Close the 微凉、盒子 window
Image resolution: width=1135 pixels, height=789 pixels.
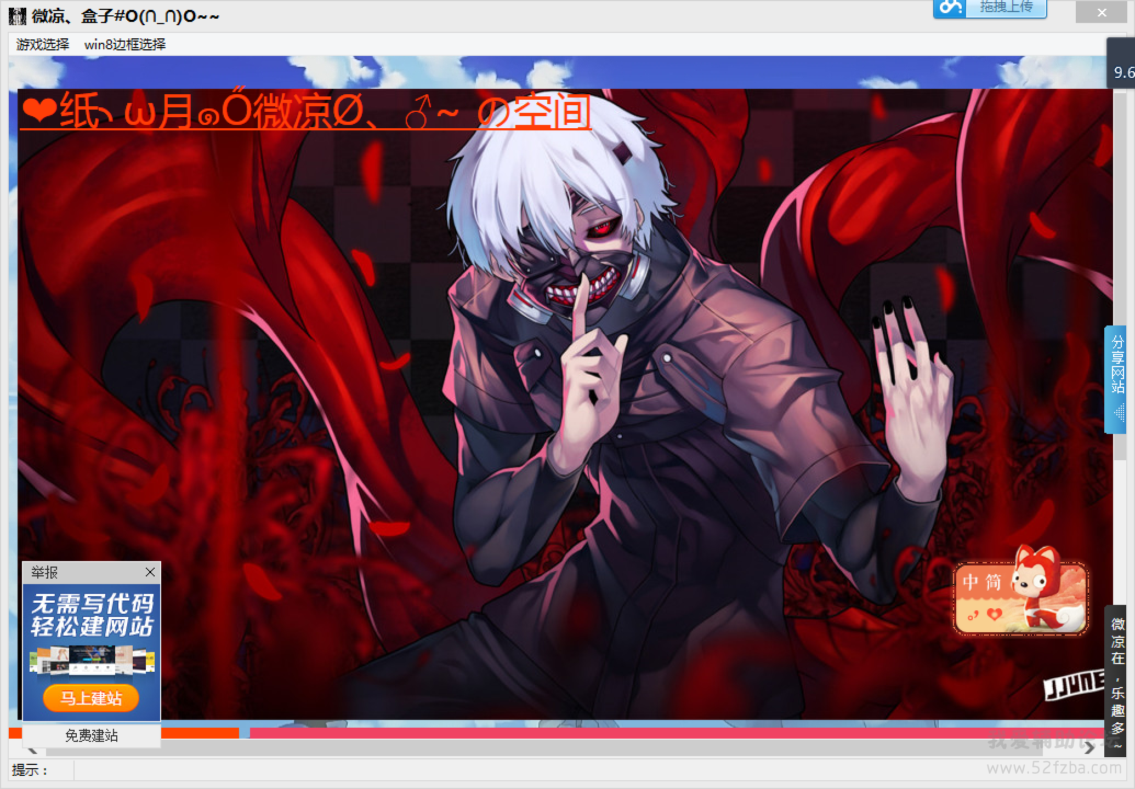(1102, 12)
